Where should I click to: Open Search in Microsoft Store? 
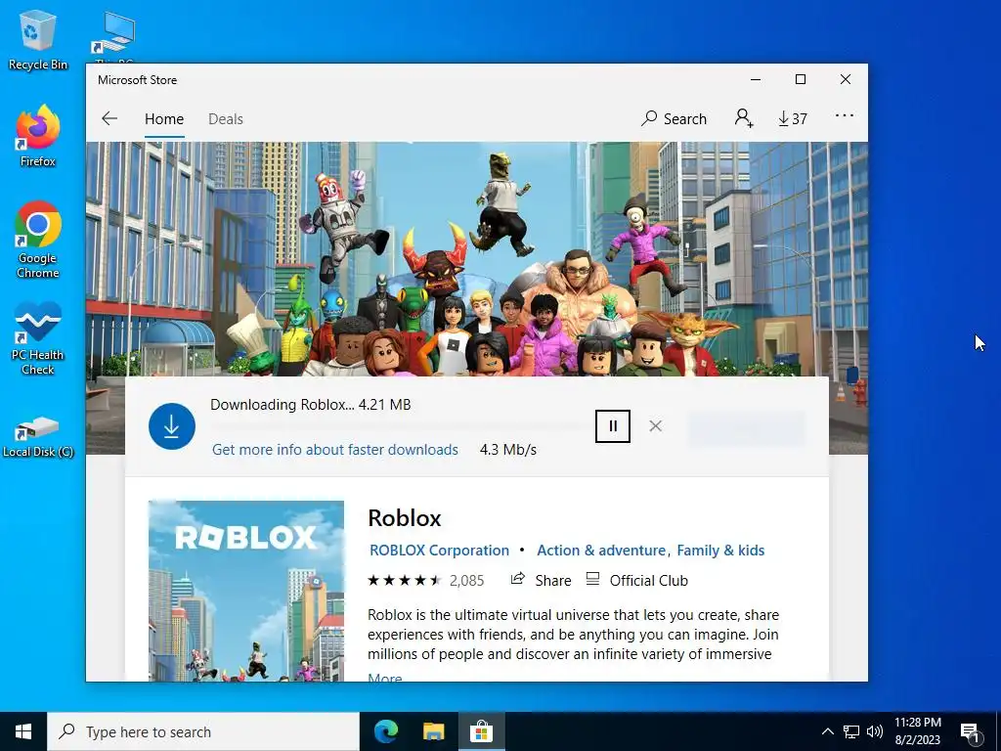pos(675,118)
